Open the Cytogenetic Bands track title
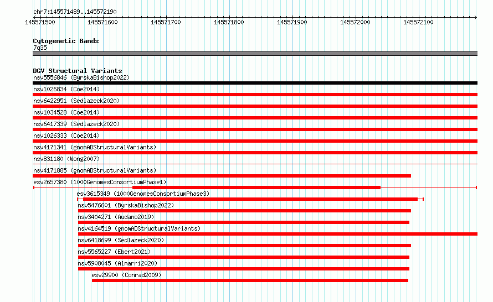Screen dimensions: 493x302 [66, 41]
